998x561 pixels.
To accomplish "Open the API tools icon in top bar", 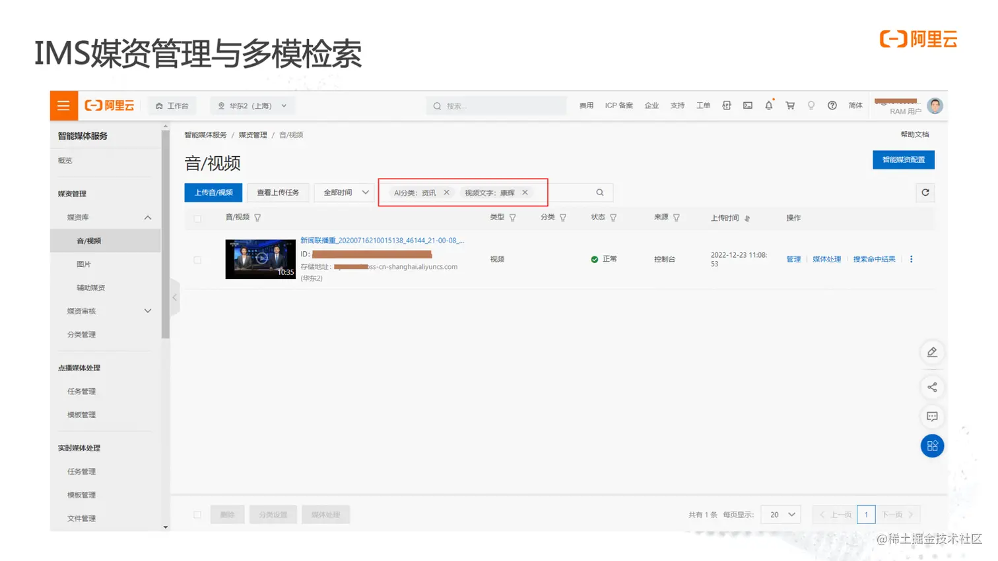I will coord(726,105).
